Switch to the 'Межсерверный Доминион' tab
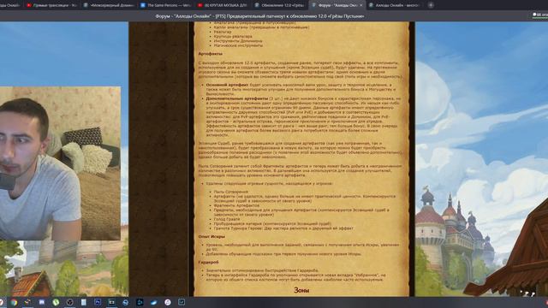 coord(109,5)
